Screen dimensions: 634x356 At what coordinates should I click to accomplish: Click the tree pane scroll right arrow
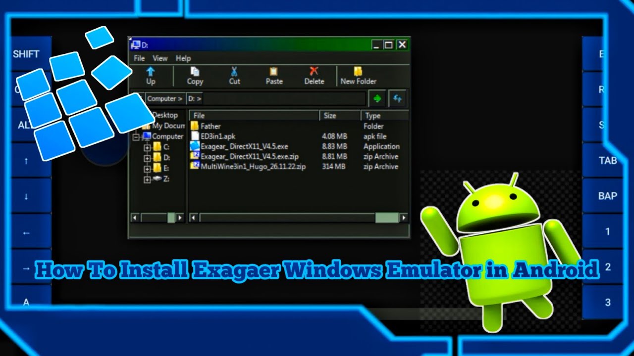coord(180,218)
